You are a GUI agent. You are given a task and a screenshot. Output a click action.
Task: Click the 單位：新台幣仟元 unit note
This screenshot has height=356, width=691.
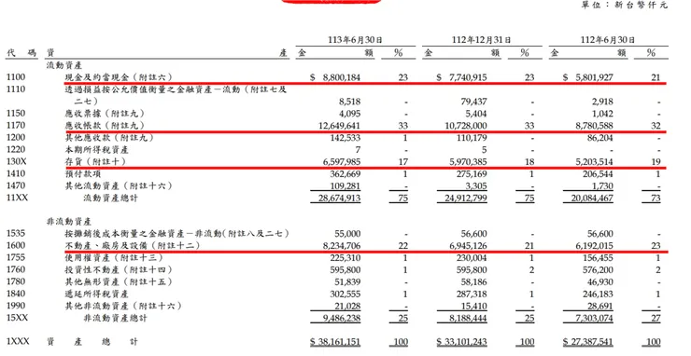pos(625,6)
